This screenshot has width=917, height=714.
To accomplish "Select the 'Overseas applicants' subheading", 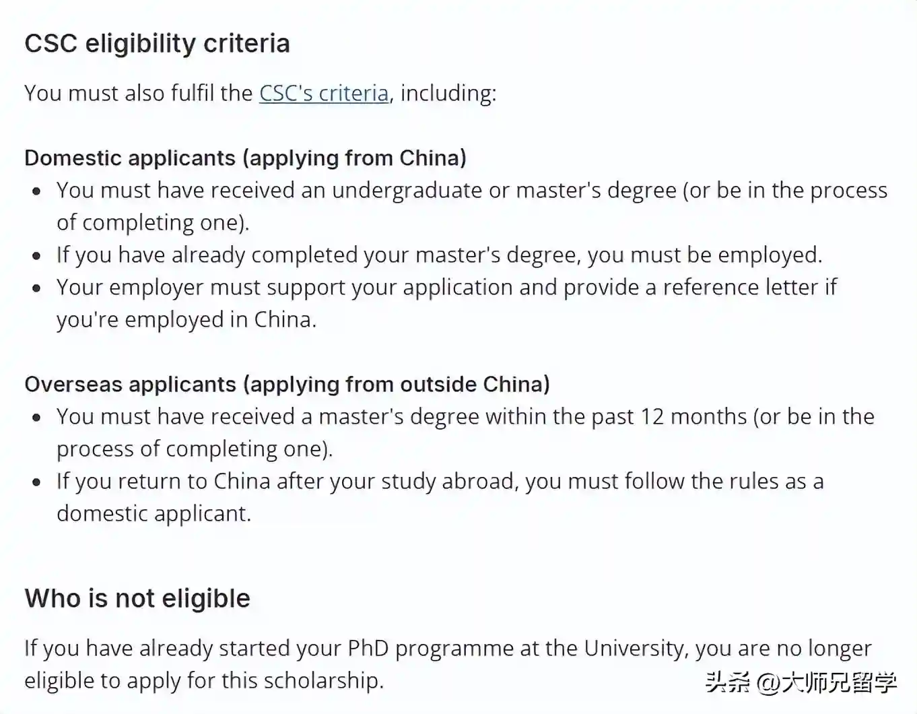I will point(287,384).
